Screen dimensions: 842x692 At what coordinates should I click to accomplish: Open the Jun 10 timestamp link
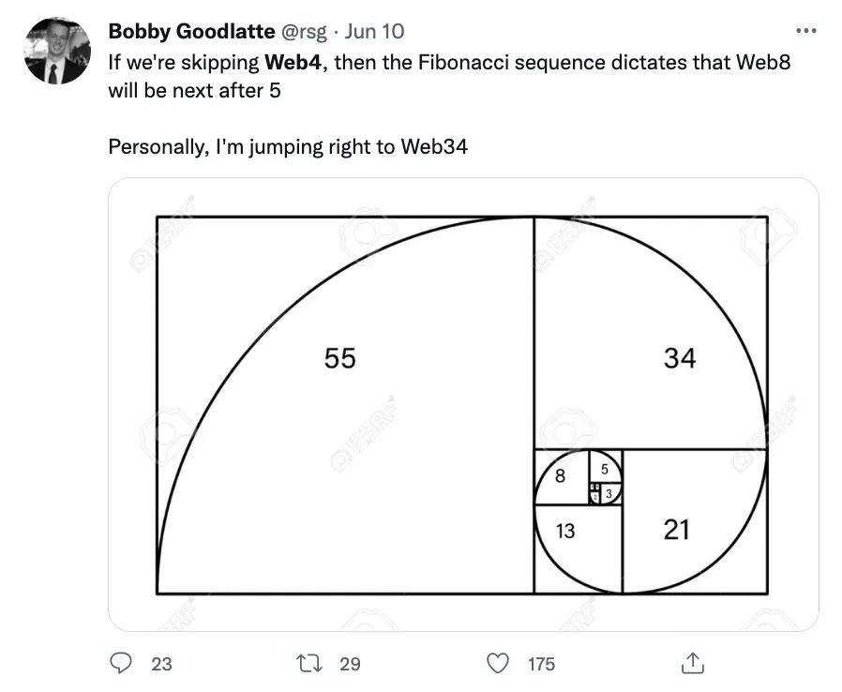point(375,31)
